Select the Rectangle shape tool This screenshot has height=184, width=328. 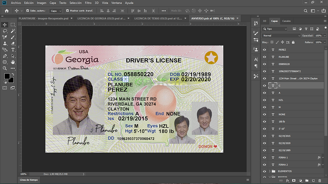click(5, 62)
